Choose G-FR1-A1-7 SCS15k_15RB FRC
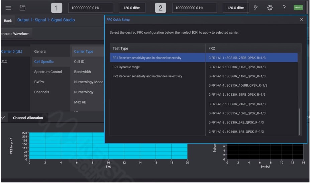The width and height of the screenshot is (310, 183). click(x=251, y=113)
